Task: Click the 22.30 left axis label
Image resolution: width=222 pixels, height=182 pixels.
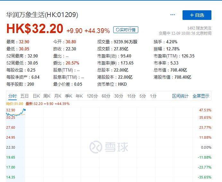Action: point(11,147)
